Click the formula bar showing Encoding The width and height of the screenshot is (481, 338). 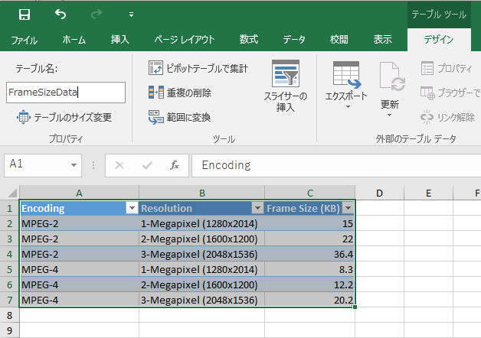point(336,165)
